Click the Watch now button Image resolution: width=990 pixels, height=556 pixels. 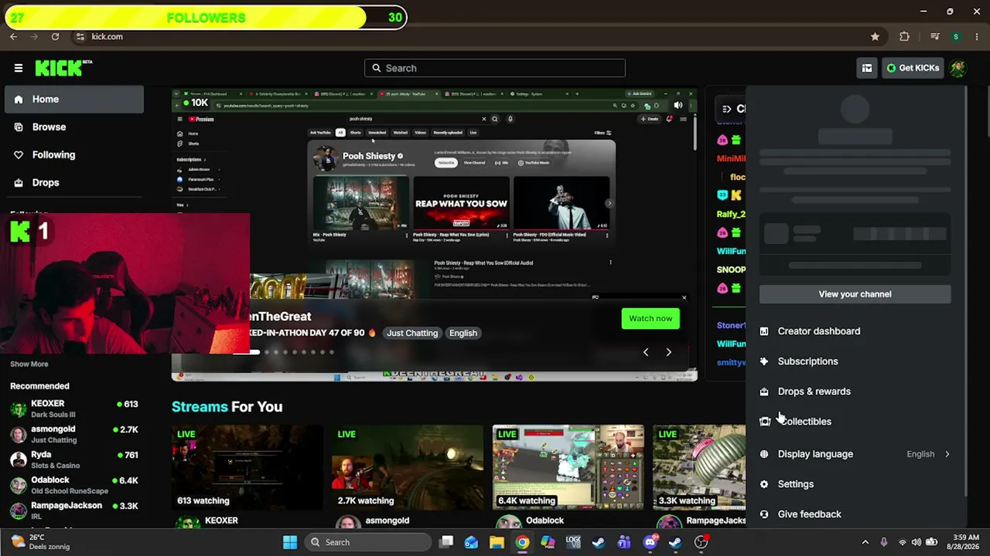click(x=650, y=318)
